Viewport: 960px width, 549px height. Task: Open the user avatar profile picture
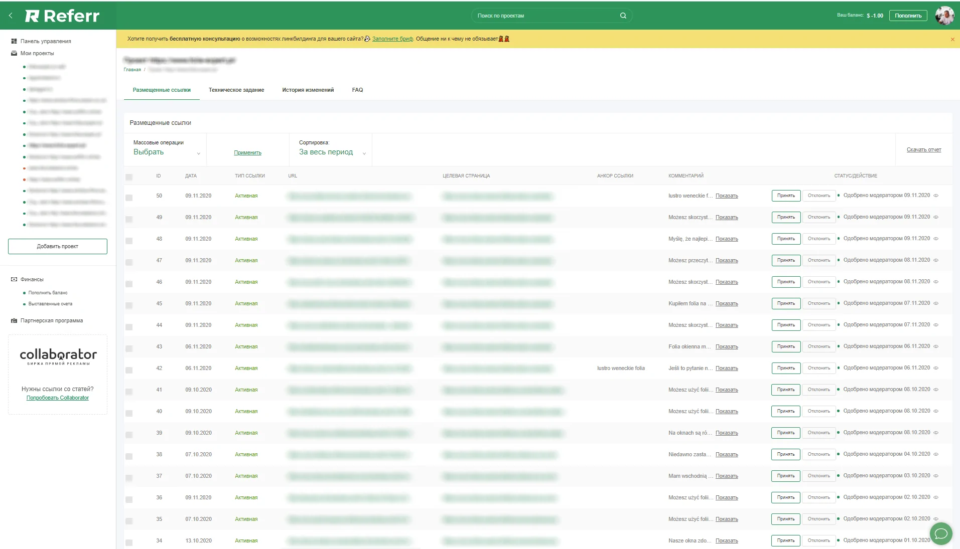click(x=944, y=16)
